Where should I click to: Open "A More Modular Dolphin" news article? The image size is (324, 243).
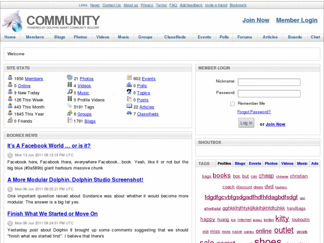click(75, 180)
